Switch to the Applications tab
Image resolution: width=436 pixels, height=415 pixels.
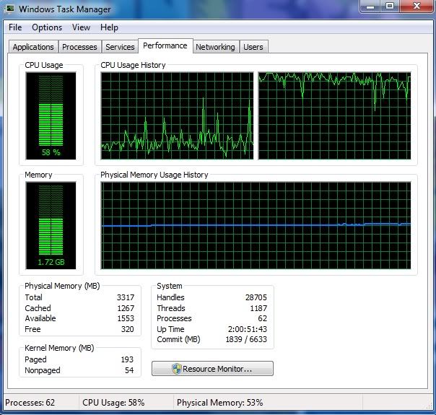point(33,47)
